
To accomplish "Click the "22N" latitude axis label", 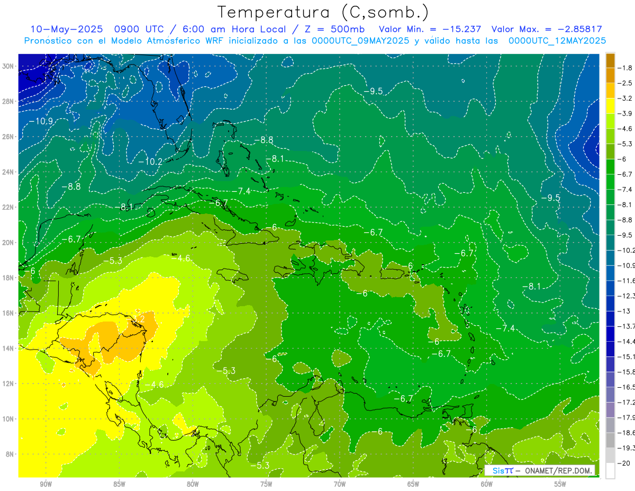I will point(9,207).
